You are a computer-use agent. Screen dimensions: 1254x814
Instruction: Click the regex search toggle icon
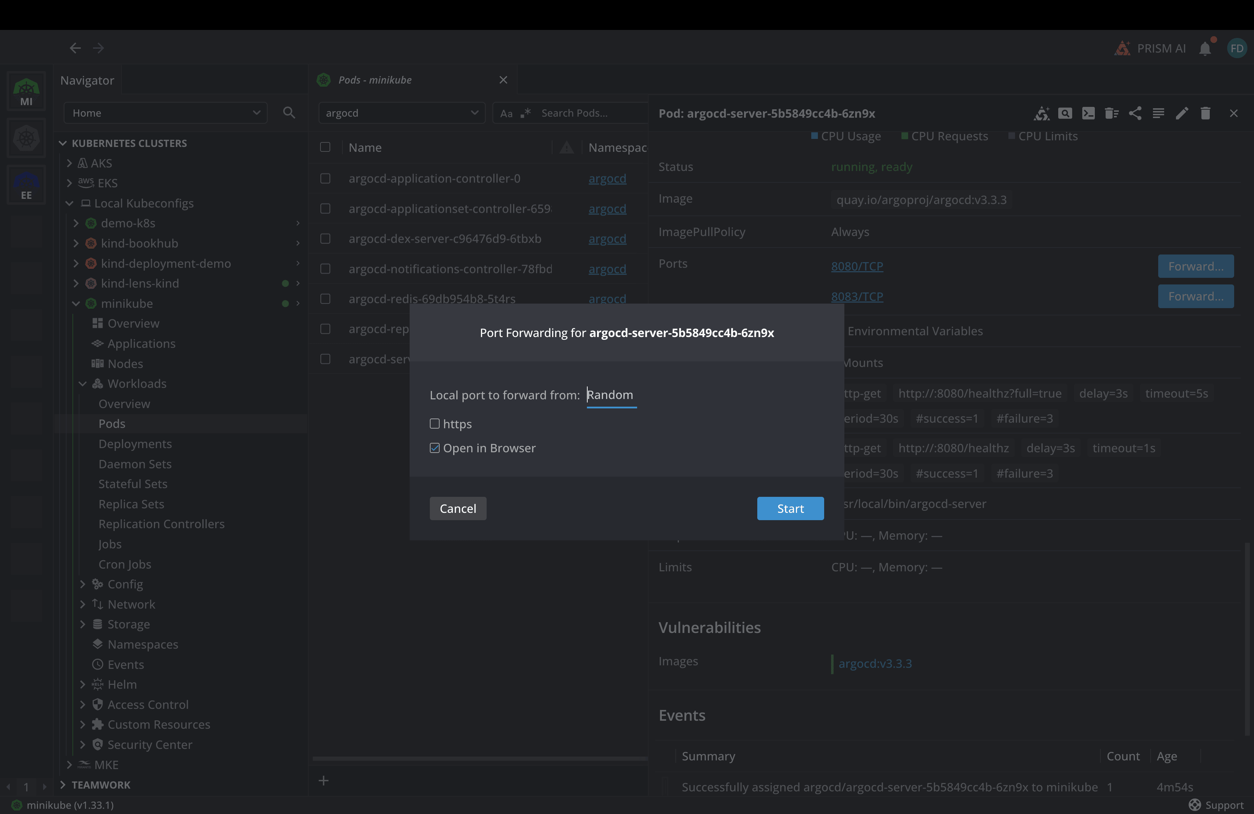pyautogui.click(x=525, y=113)
